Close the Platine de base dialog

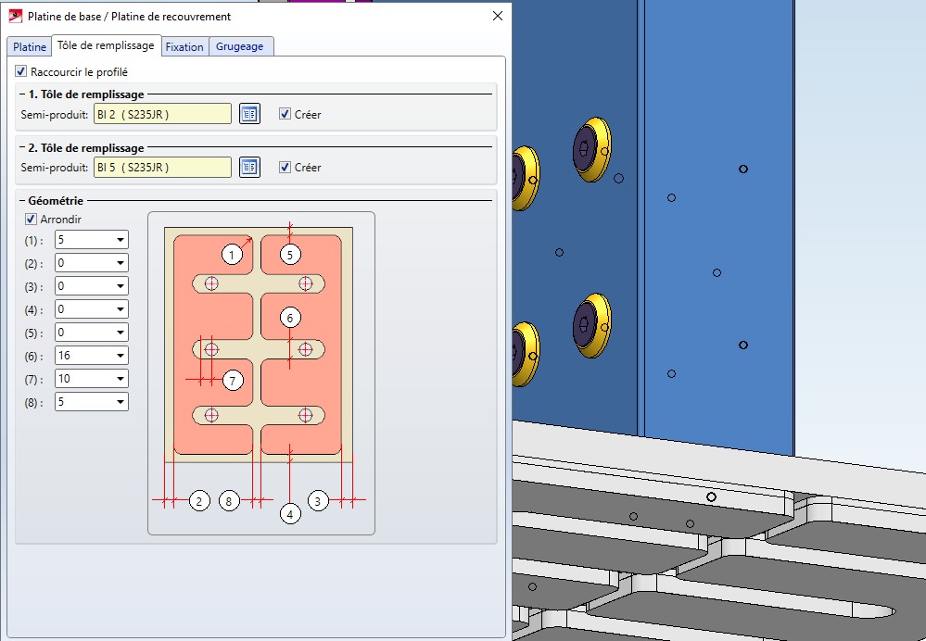[497, 16]
